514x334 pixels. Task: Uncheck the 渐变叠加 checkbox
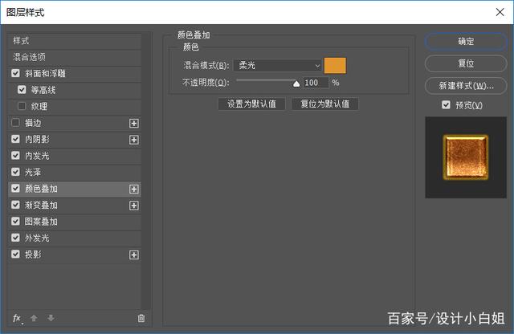[x=15, y=205]
